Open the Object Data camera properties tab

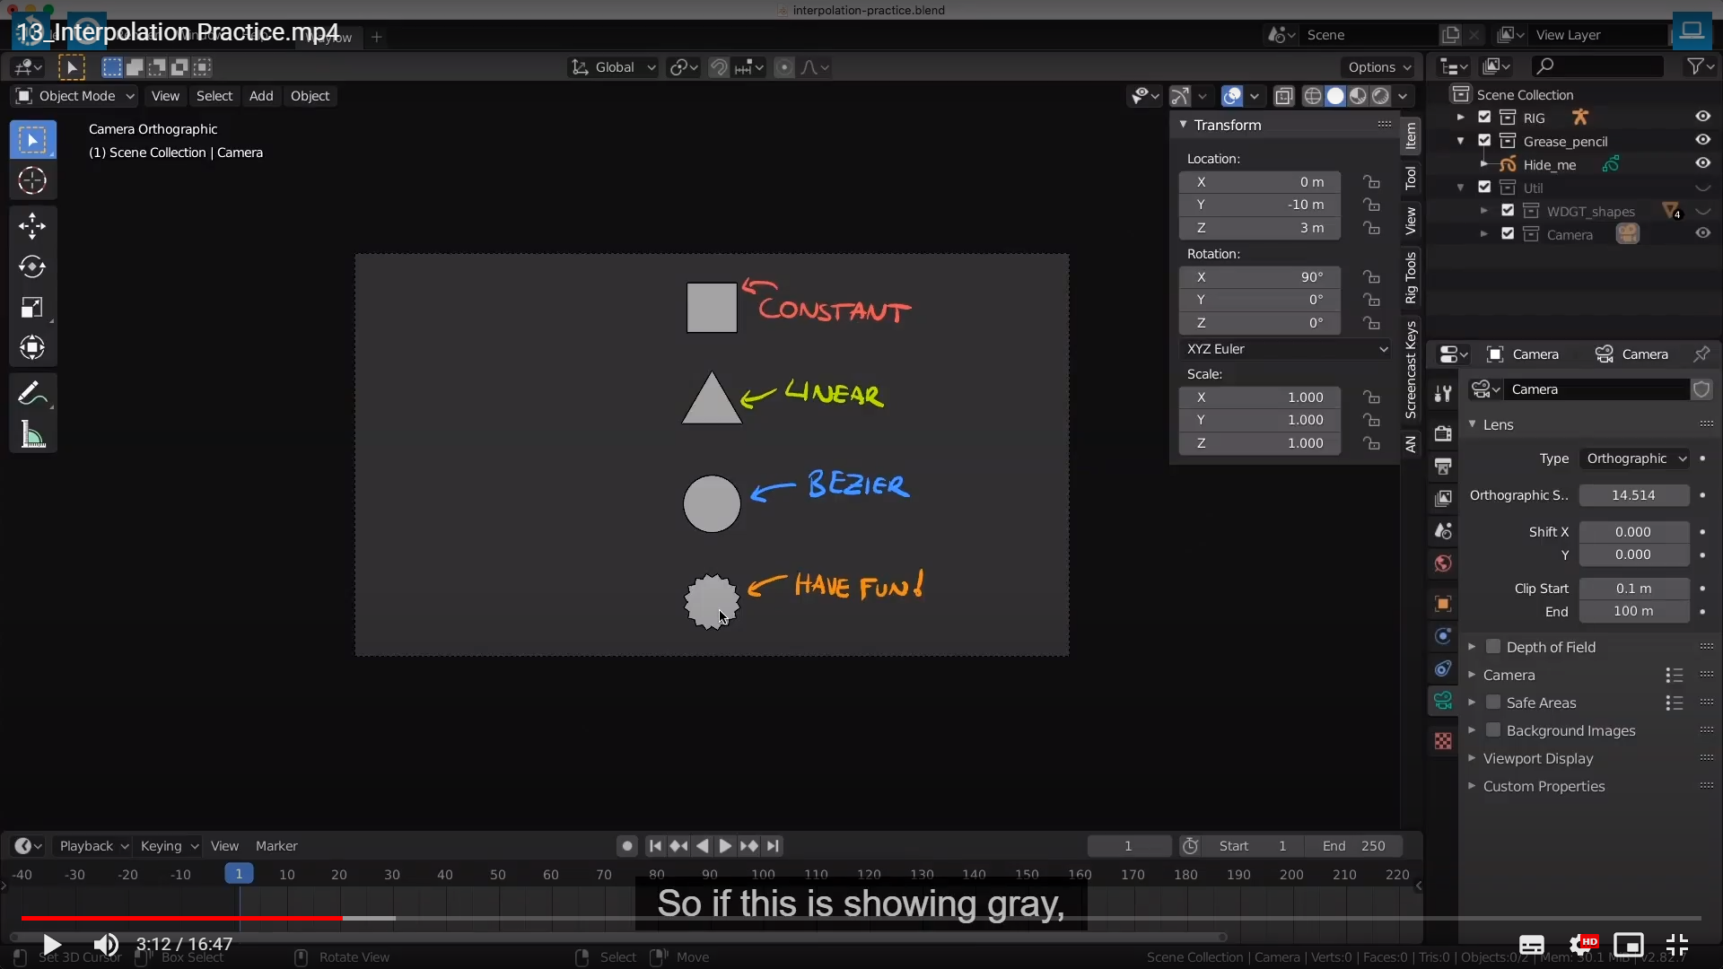tap(1443, 701)
